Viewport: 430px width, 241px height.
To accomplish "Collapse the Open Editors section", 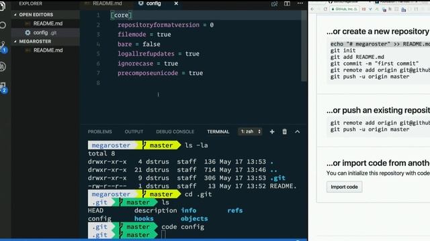I will click(x=36, y=15).
